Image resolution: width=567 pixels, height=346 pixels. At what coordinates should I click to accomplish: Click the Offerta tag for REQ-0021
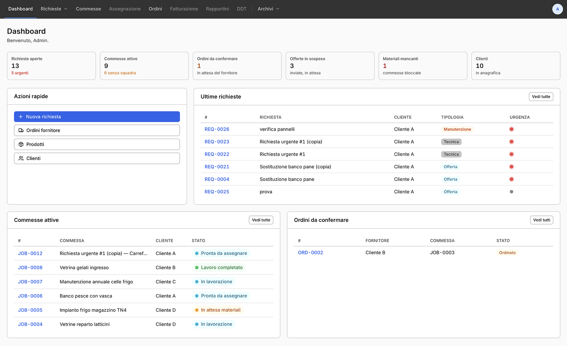tap(450, 167)
